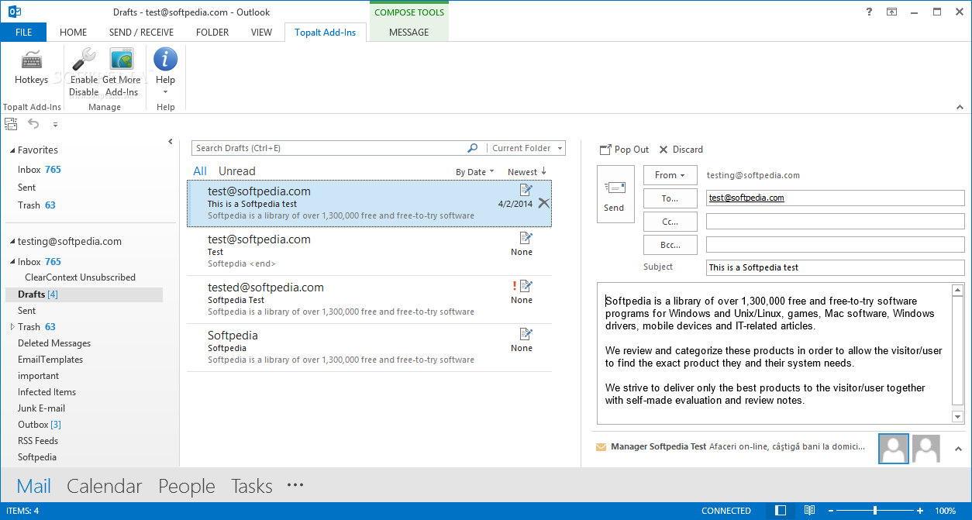
Task: Switch to the SEND / RECEIVE tab
Action: coord(141,32)
